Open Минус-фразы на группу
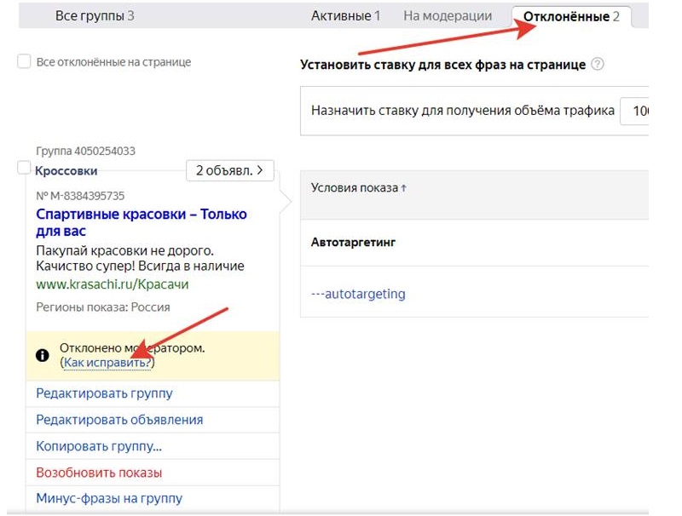682x516 pixels. pyautogui.click(x=109, y=498)
